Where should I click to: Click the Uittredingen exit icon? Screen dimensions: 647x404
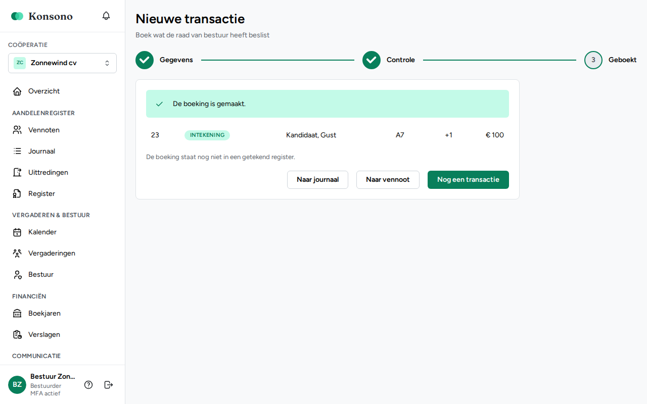tap(17, 173)
